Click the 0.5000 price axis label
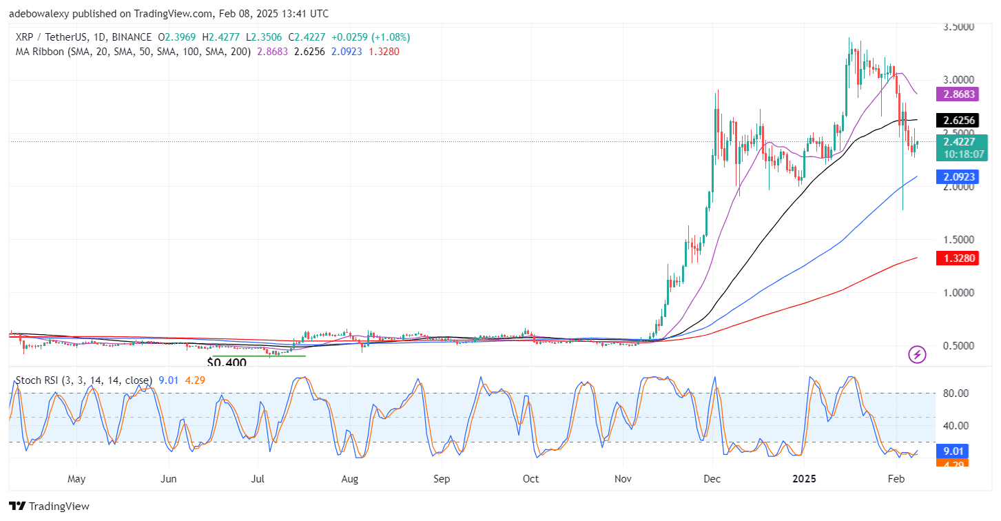The height and width of the screenshot is (521, 1001). (959, 345)
